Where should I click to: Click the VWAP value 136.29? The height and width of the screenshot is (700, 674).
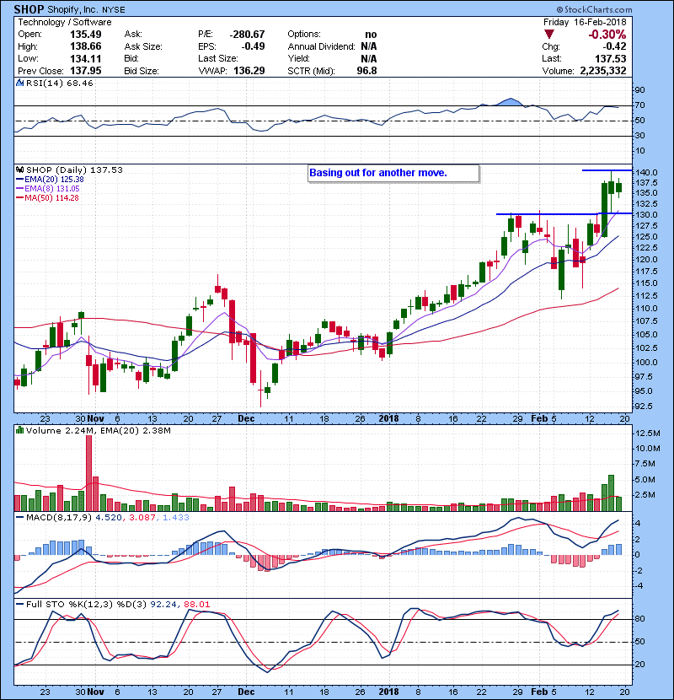click(x=249, y=71)
